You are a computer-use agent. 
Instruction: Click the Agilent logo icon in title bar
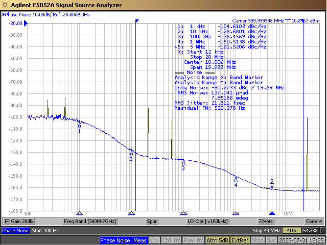pyautogui.click(x=5, y=5)
